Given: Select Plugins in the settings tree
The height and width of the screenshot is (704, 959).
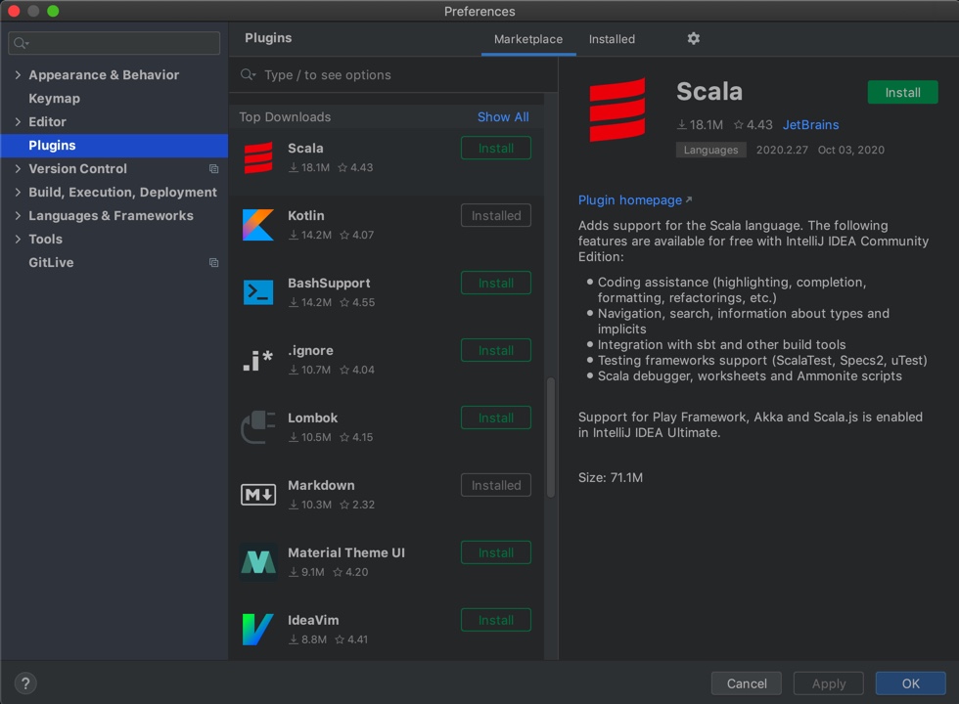Looking at the screenshot, I should 114,146.
